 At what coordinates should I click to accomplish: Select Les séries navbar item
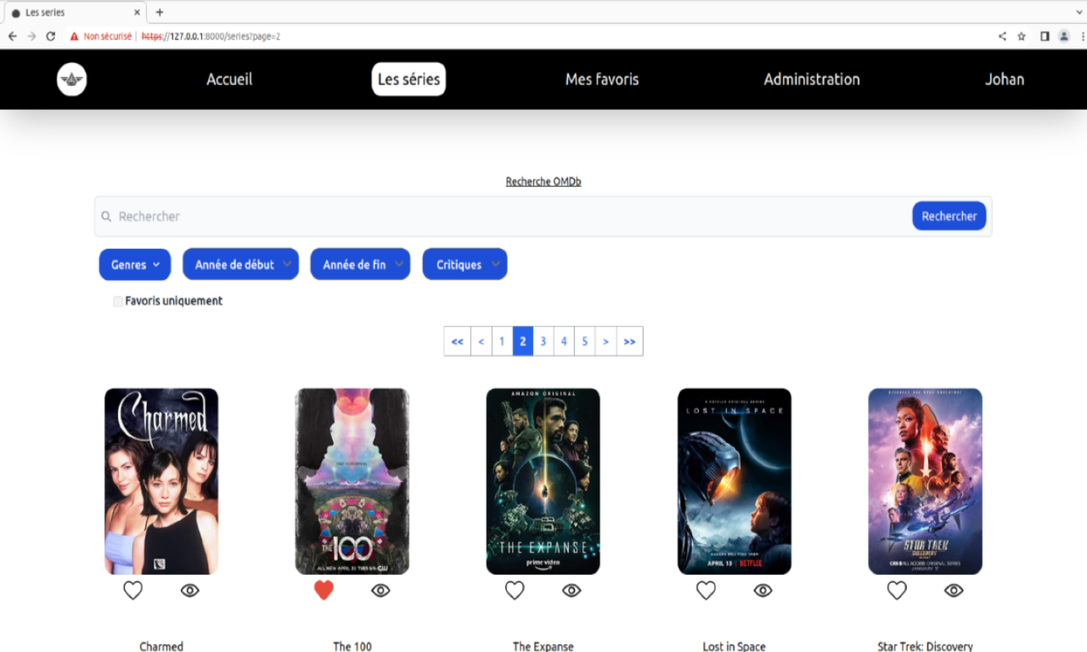[408, 79]
